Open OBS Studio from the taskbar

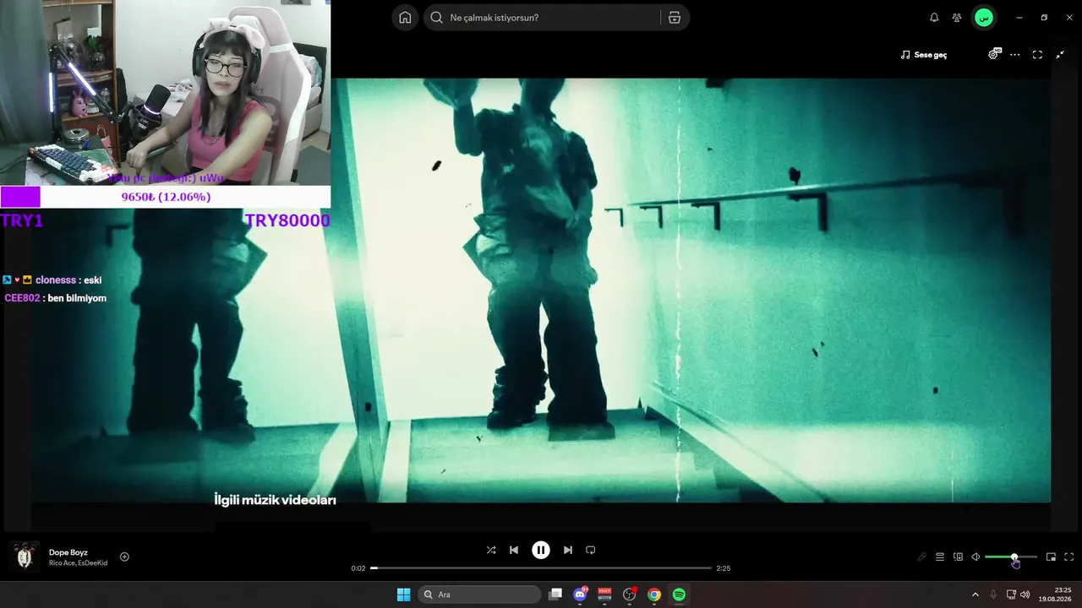point(629,594)
